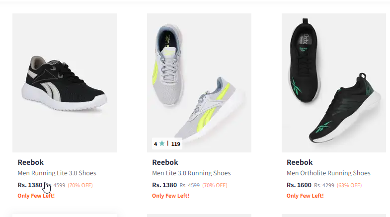Click the Men Running Lite 3.0 Shoes title
The height and width of the screenshot is (217, 390).
[57, 173]
